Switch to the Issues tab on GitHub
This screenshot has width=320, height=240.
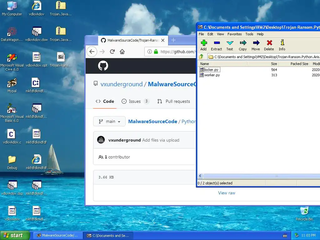tap(135, 102)
